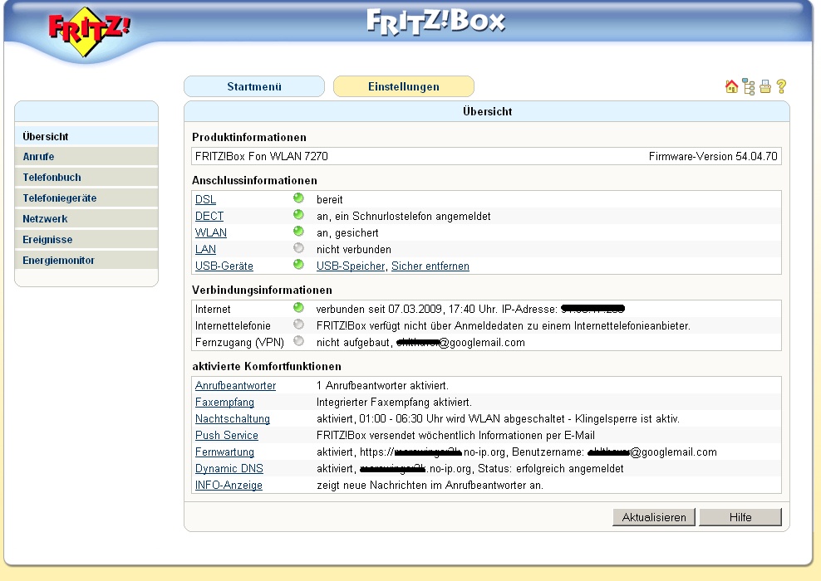
Task: Open Telefonbuch in the sidebar
Action: pos(86,178)
